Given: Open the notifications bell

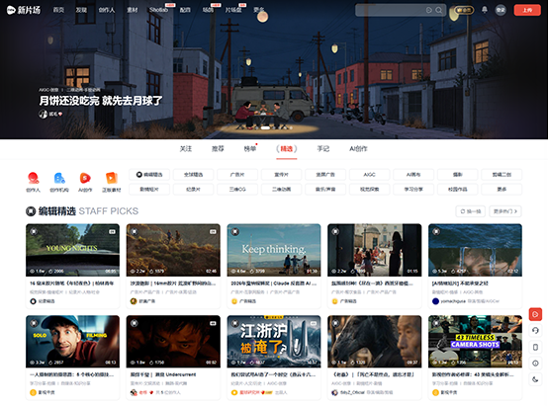Looking at the screenshot, I should tap(485, 10).
